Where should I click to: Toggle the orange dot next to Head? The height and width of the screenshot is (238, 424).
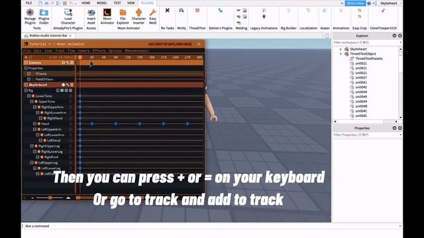39,124
